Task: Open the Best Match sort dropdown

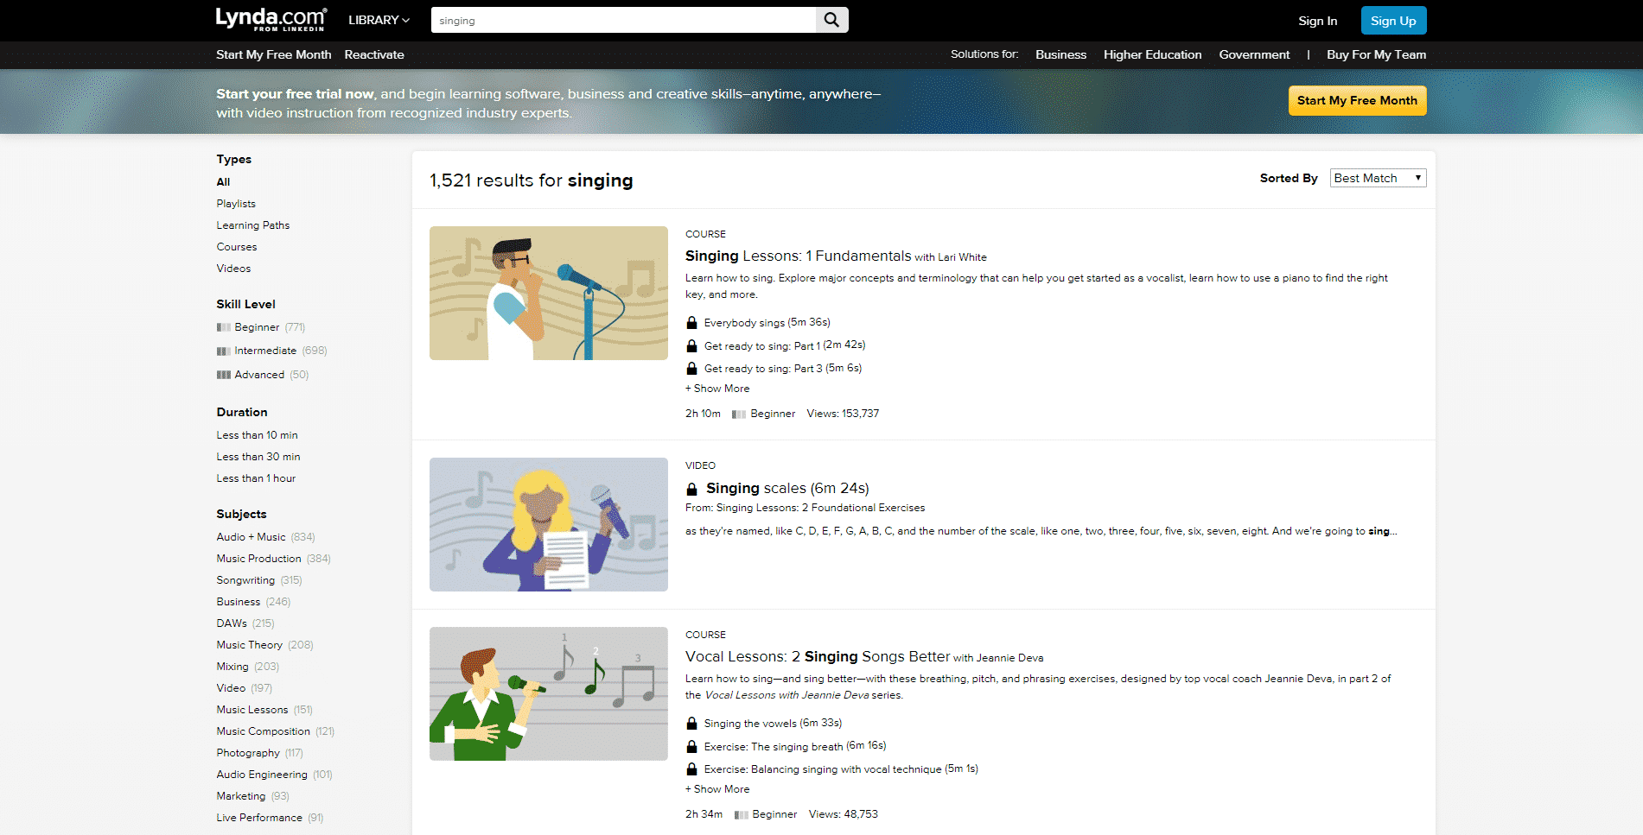Action: (1378, 178)
